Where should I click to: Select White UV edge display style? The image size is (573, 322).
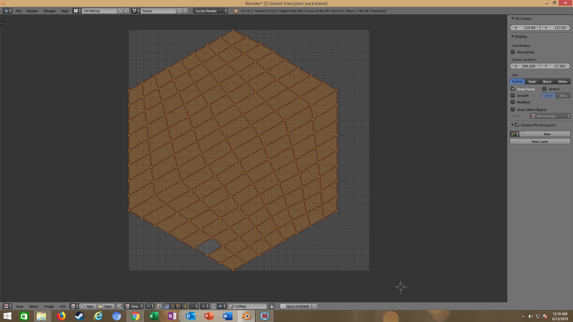(563, 81)
